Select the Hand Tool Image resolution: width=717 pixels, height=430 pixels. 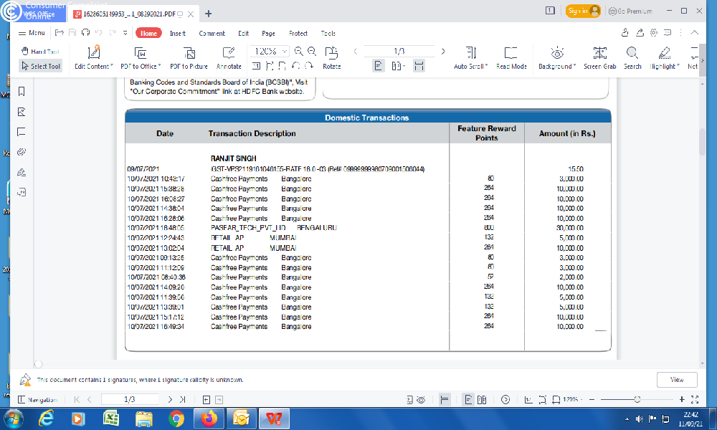[x=40, y=52]
